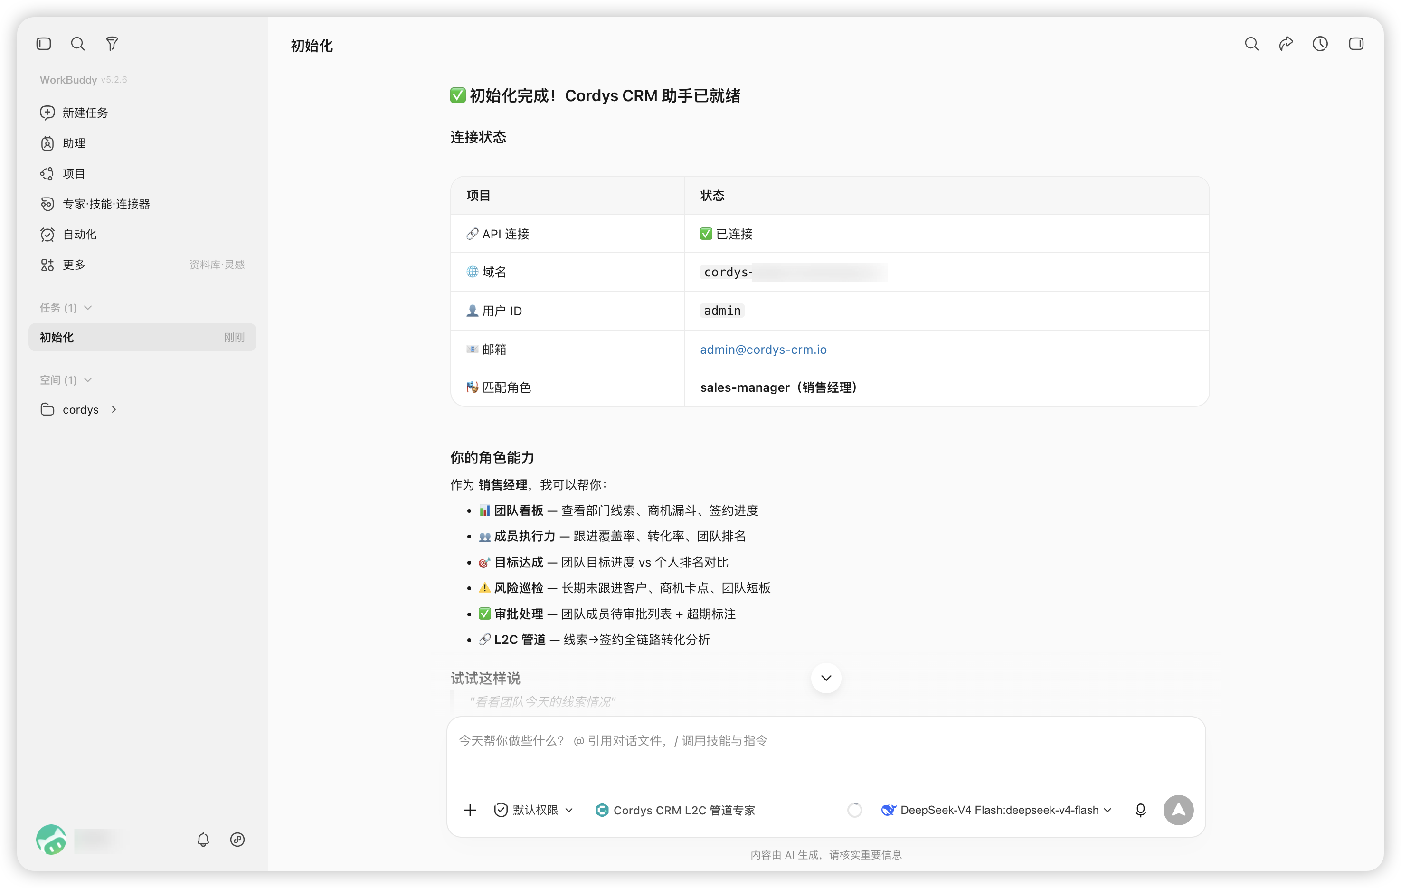Expand cordys folder chevron arrow
This screenshot has width=1401, height=888.
click(114, 410)
